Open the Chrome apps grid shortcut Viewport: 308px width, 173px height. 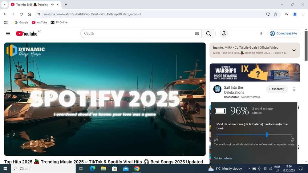tap(6, 22)
